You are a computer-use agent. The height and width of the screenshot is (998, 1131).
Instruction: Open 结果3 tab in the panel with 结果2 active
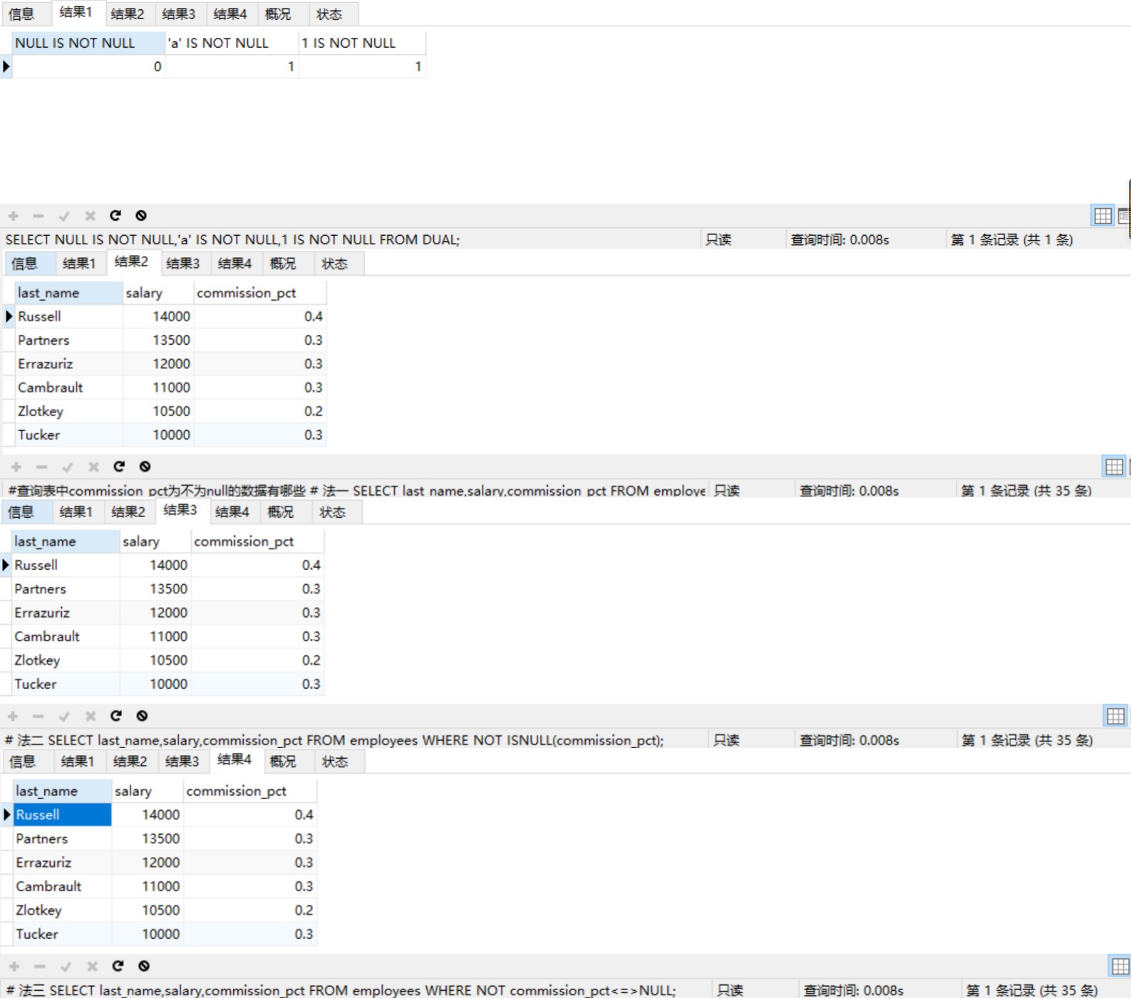click(x=183, y=264)
